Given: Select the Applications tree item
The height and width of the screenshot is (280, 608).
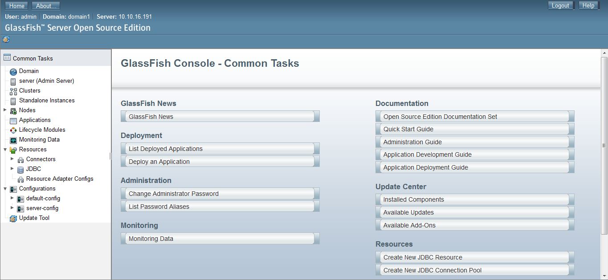Looking at the screenshot, I should point(35,120).
